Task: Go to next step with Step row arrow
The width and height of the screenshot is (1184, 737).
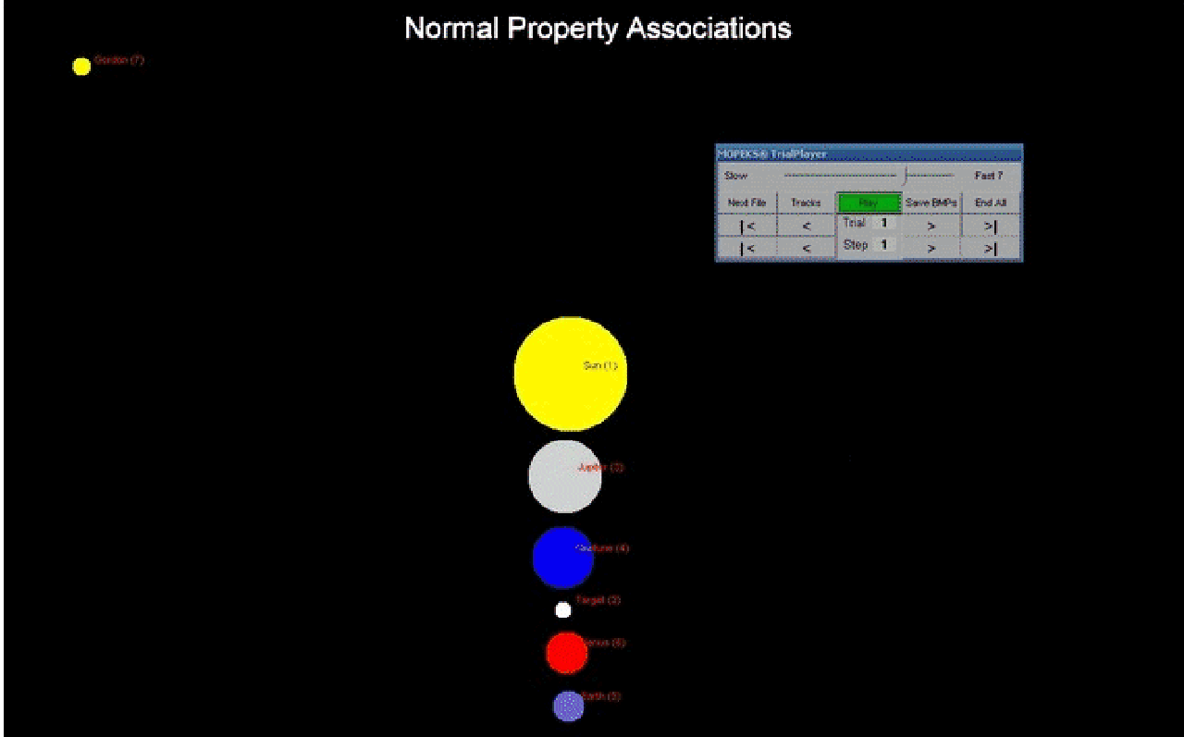Action: click(931, 248)
